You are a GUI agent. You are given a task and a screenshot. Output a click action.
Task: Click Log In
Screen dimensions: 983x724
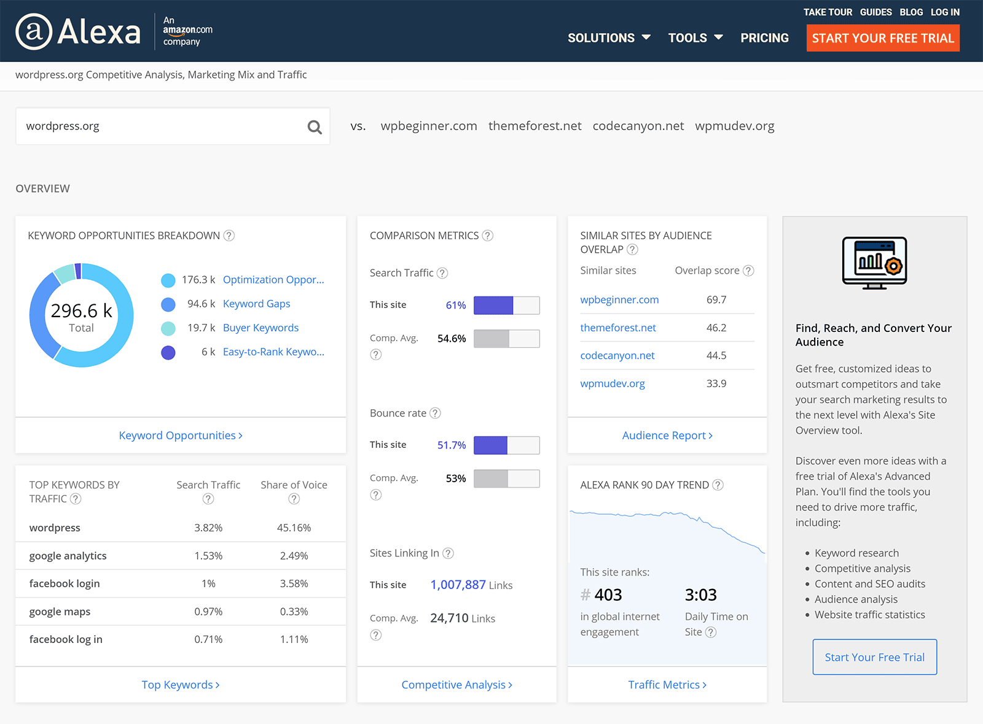[945, 12]
